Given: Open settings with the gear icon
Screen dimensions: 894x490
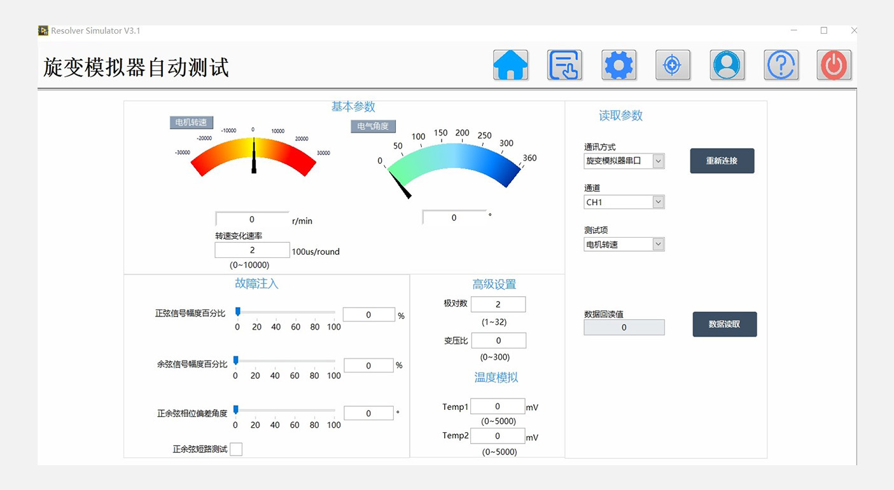Looking at the screenshot, I should tap(618, 65).
